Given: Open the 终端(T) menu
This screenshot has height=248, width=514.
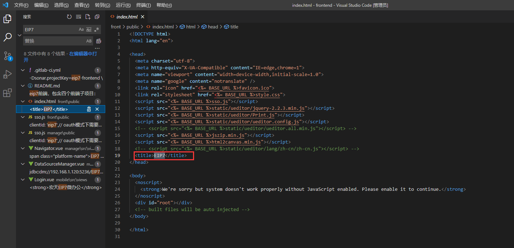Looking at the screenshot, I should [144, 5].
